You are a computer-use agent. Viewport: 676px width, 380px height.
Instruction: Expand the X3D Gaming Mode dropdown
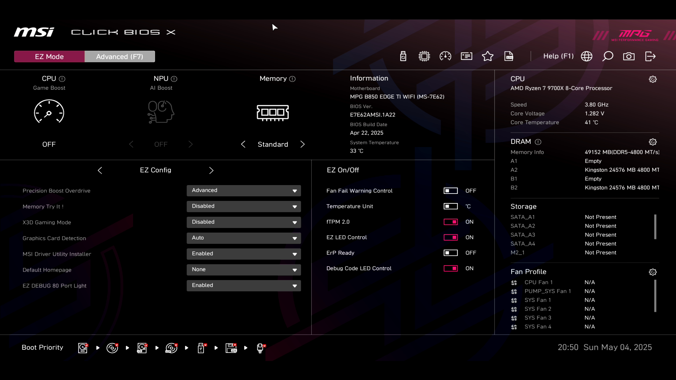pos(244,222)
